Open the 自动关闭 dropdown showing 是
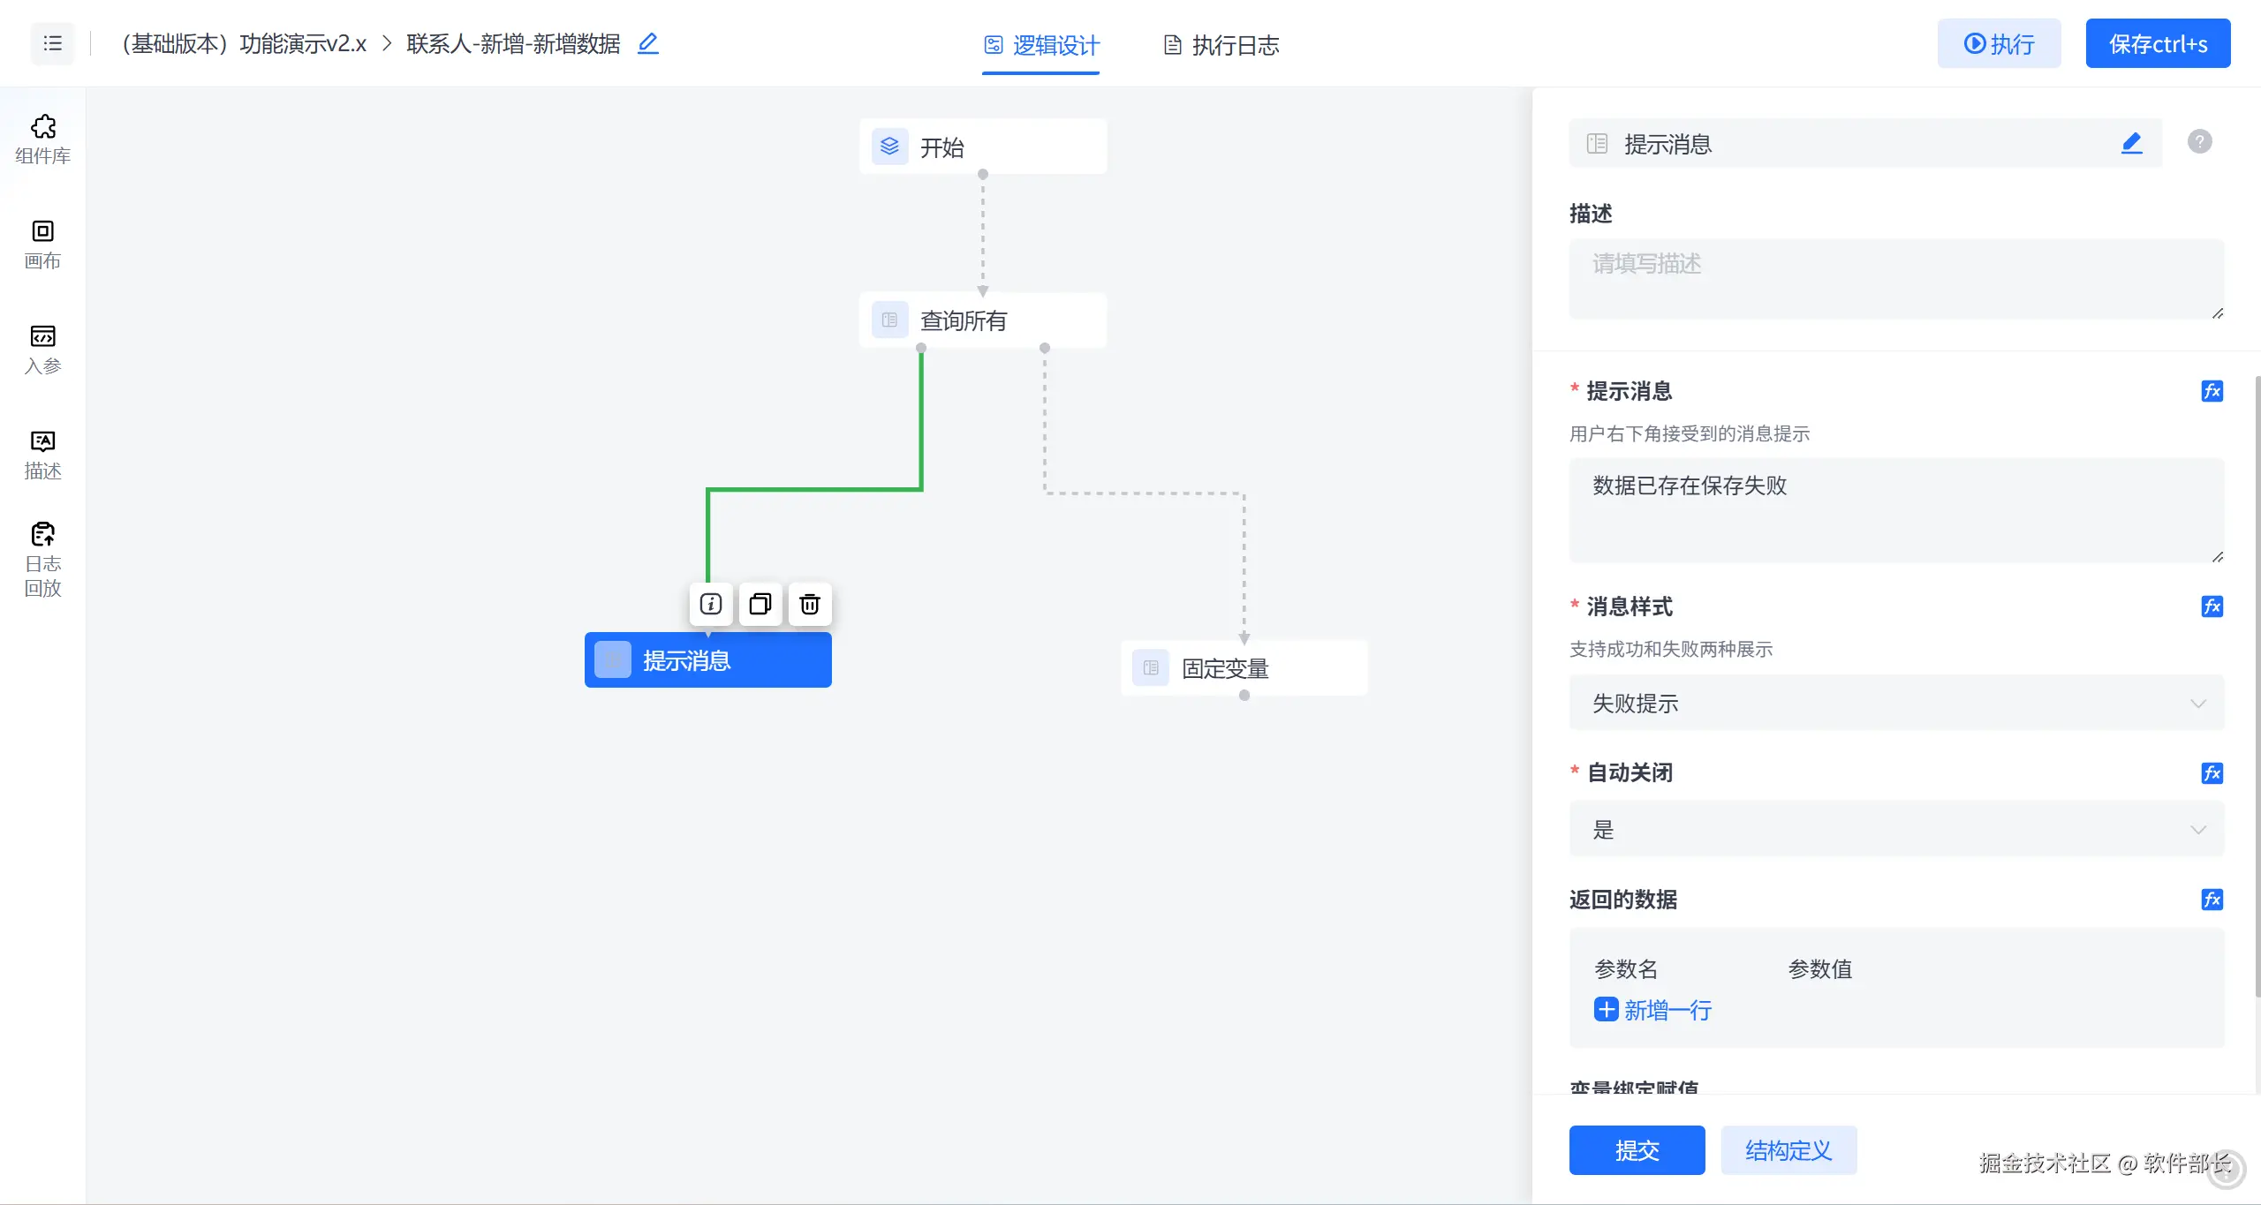The height and width of the screenshot is (1205, 2261). click(1895, 830)
